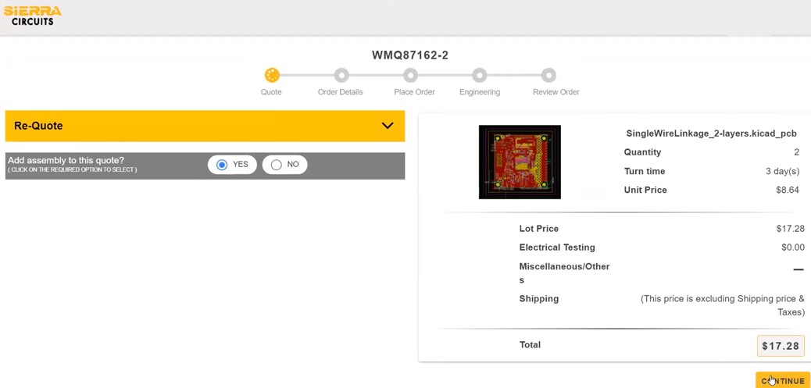The image size is (811, 388).
Task: Click the Place Order step circle
Action: click(x=410, y=75)
